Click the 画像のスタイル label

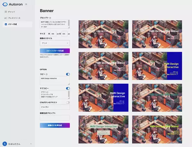tap(46, 38)
